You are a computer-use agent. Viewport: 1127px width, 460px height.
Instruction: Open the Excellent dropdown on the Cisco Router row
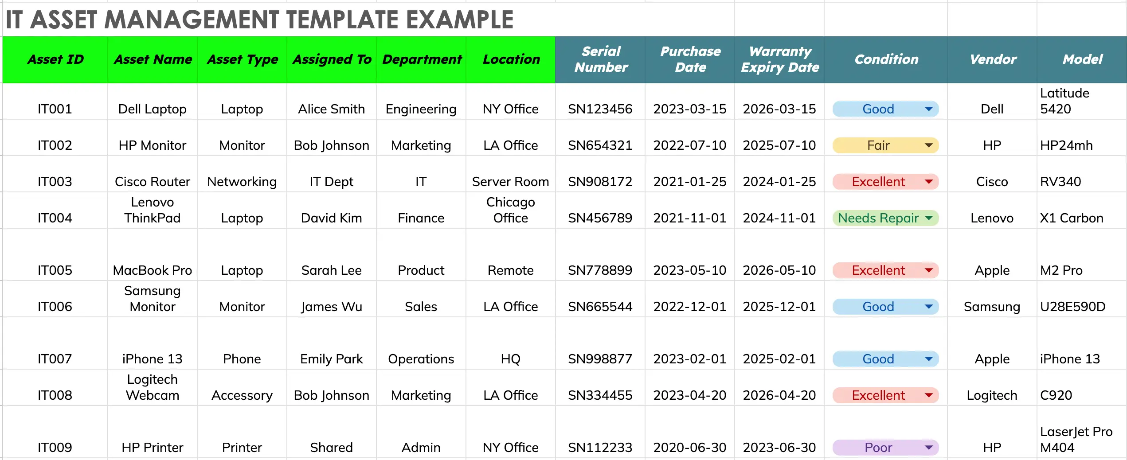click(929, 182)
